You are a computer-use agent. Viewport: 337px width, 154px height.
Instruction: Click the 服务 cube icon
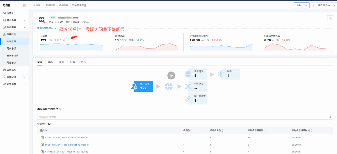coord(220,74)
